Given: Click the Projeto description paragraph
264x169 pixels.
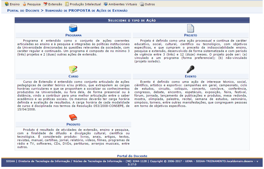Looking at the screenshot, I should tap(191, 51).
